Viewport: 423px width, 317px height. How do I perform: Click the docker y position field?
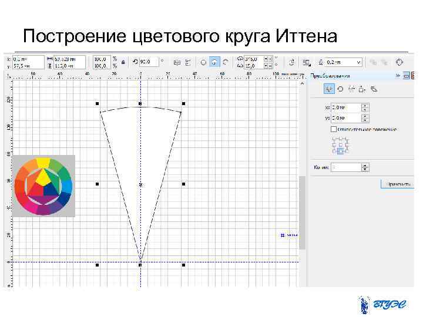346,118
